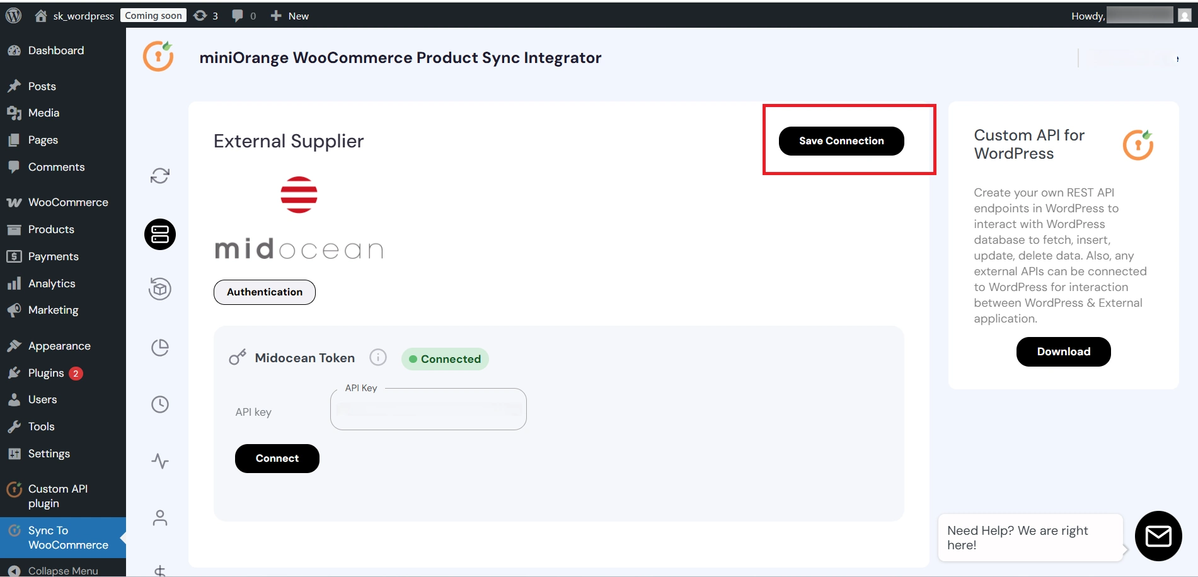The height and width of the screenshot is (577, 1198).
Task: Open the updates indicator showing 3
Action: [x=206, y=16]
